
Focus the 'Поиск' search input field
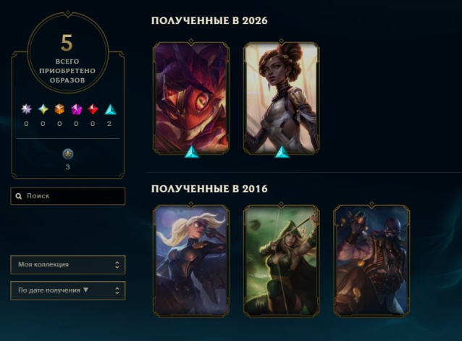click(68, 196)
